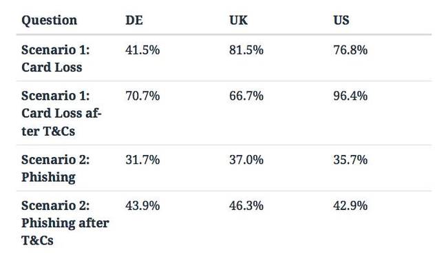
Task: Click the 41.5% DE cell
Action: coord(142,50)
